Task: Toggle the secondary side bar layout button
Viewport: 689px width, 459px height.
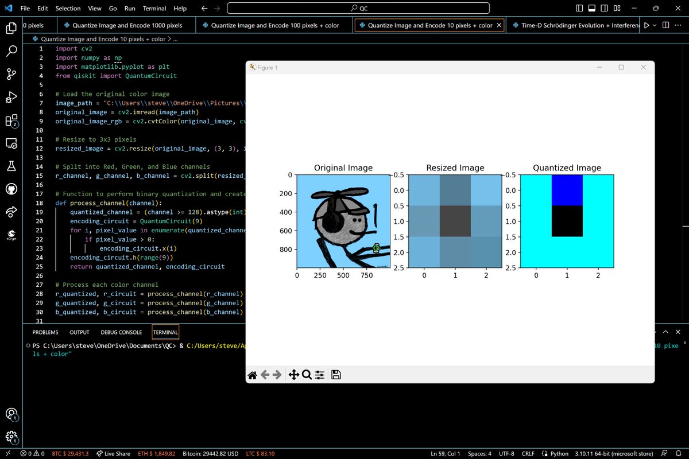Action: 605,9
